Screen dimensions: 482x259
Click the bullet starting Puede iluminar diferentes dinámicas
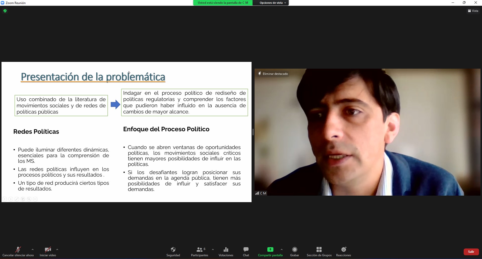click(x=63, y=155)
